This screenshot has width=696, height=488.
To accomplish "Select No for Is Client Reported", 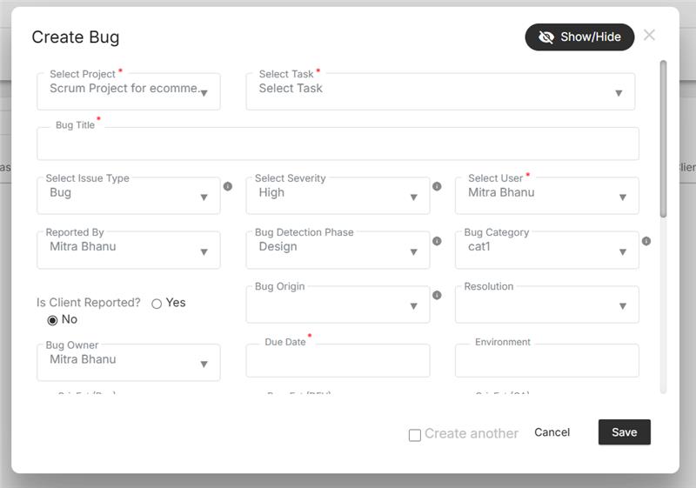I will click(53, 320).
